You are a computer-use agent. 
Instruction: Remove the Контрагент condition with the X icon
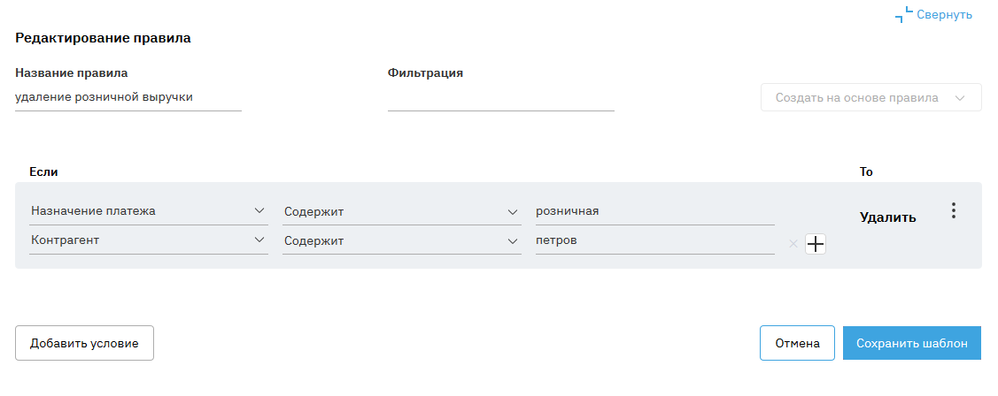[793, 244]
